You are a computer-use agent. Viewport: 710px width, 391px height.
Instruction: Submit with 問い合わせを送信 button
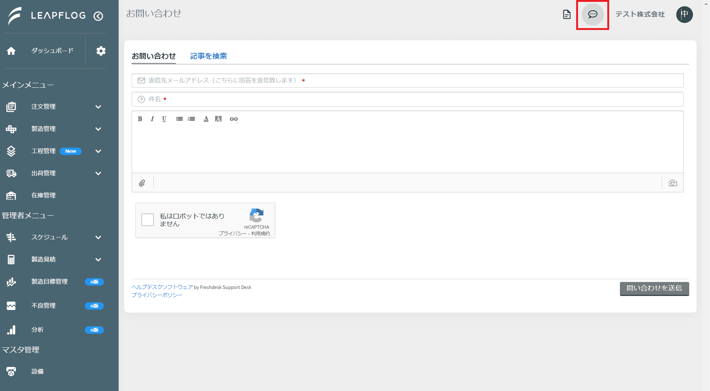click(x=654, y=289)
